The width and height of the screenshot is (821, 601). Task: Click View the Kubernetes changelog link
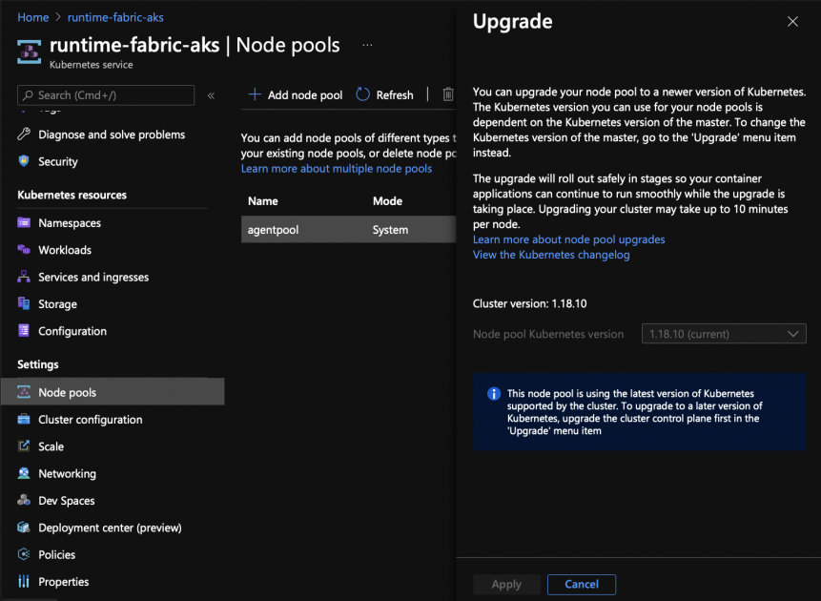[550, 254]
